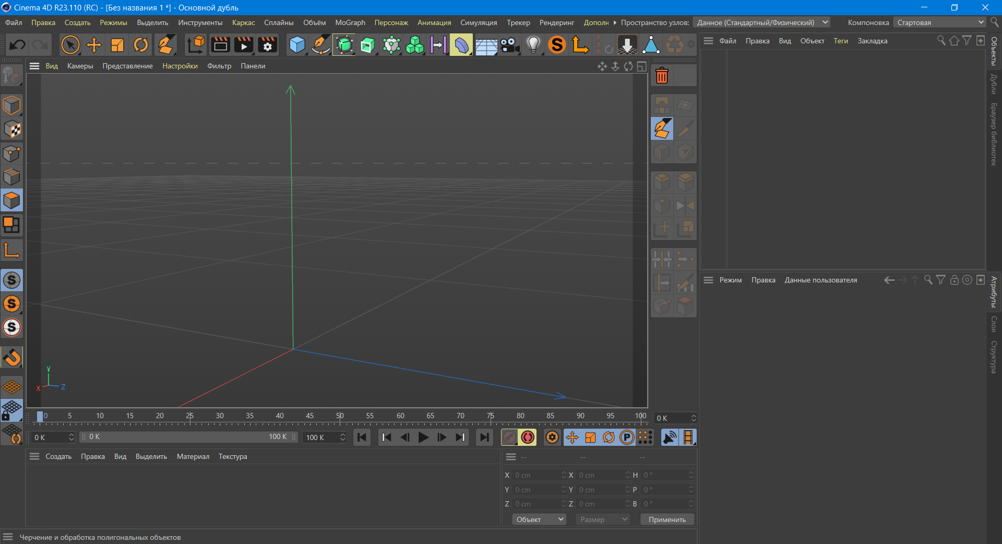This screenshot has width=1002, height=544.
Task: Filter Object Manager with funnel icon
Action: pyautogui.click(x=967, y=41)
